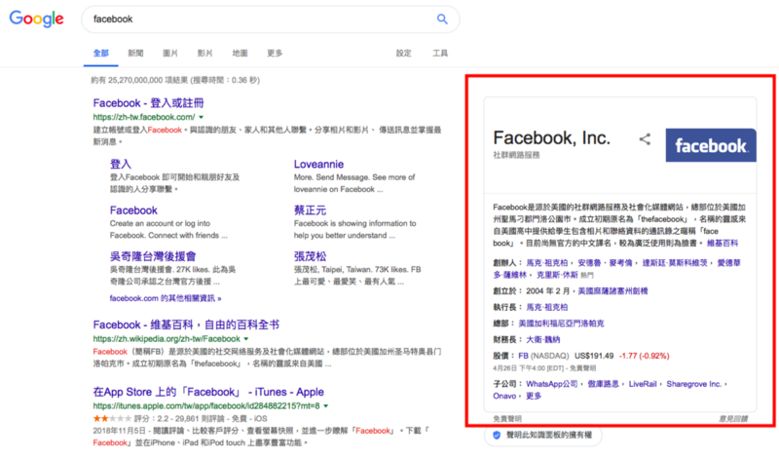Open the 影片 tab
Viewport: 779px width, 459px height.
[205, 54]
